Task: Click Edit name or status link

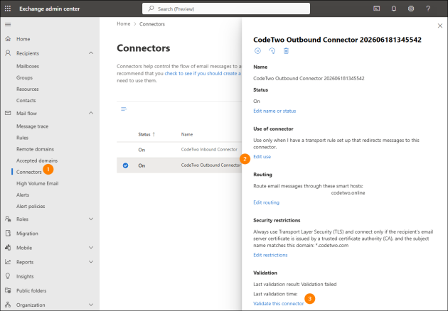Action: tap(274, 111)
